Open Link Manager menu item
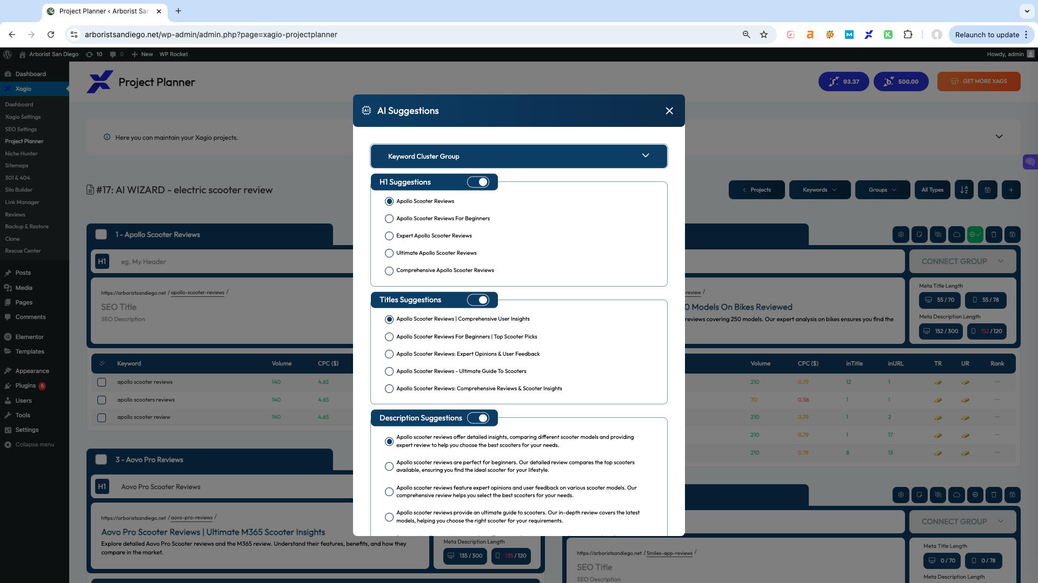 pyautogui.click(x=22, y=202)
